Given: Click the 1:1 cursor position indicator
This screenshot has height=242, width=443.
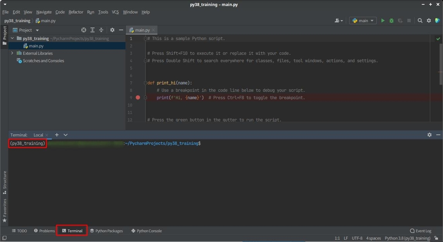Looking at the screenshot, I should 337,238.
